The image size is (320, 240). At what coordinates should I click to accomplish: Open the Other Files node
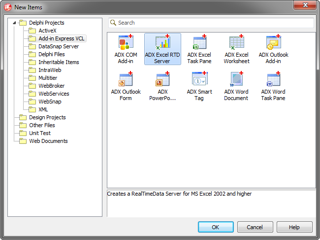point(42,125)
